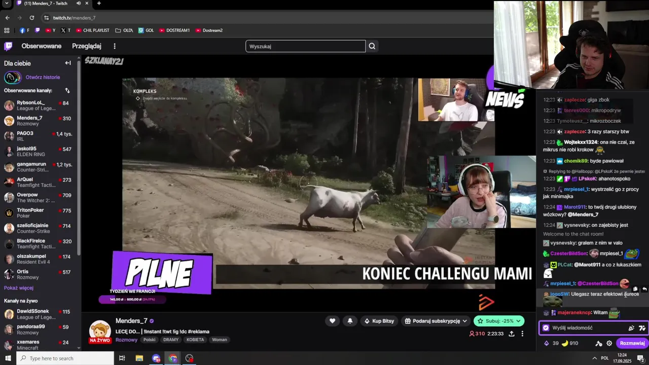Open chat settings gear icon
Viewport: 649px width, 365px height.
[609, 343]
